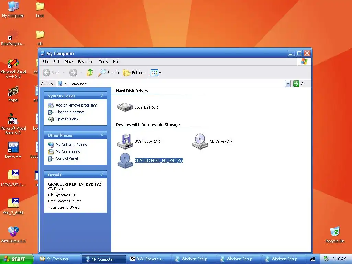This screenshot has width=352, height=264.
Task: Select the CD Drive (D:) icon
Action: tap(200, 141)
